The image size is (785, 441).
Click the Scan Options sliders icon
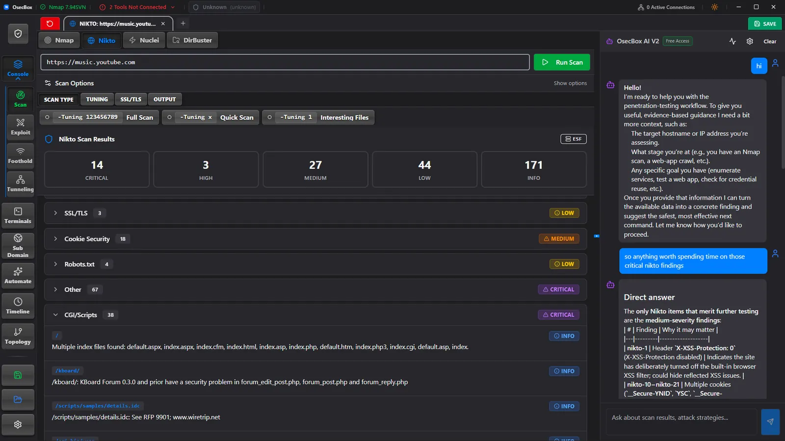pos(48,83)
